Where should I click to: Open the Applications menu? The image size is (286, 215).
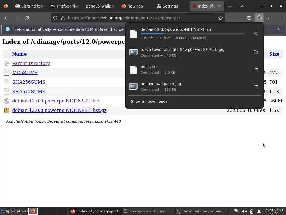pyautogui.click(x=14, y=211)
